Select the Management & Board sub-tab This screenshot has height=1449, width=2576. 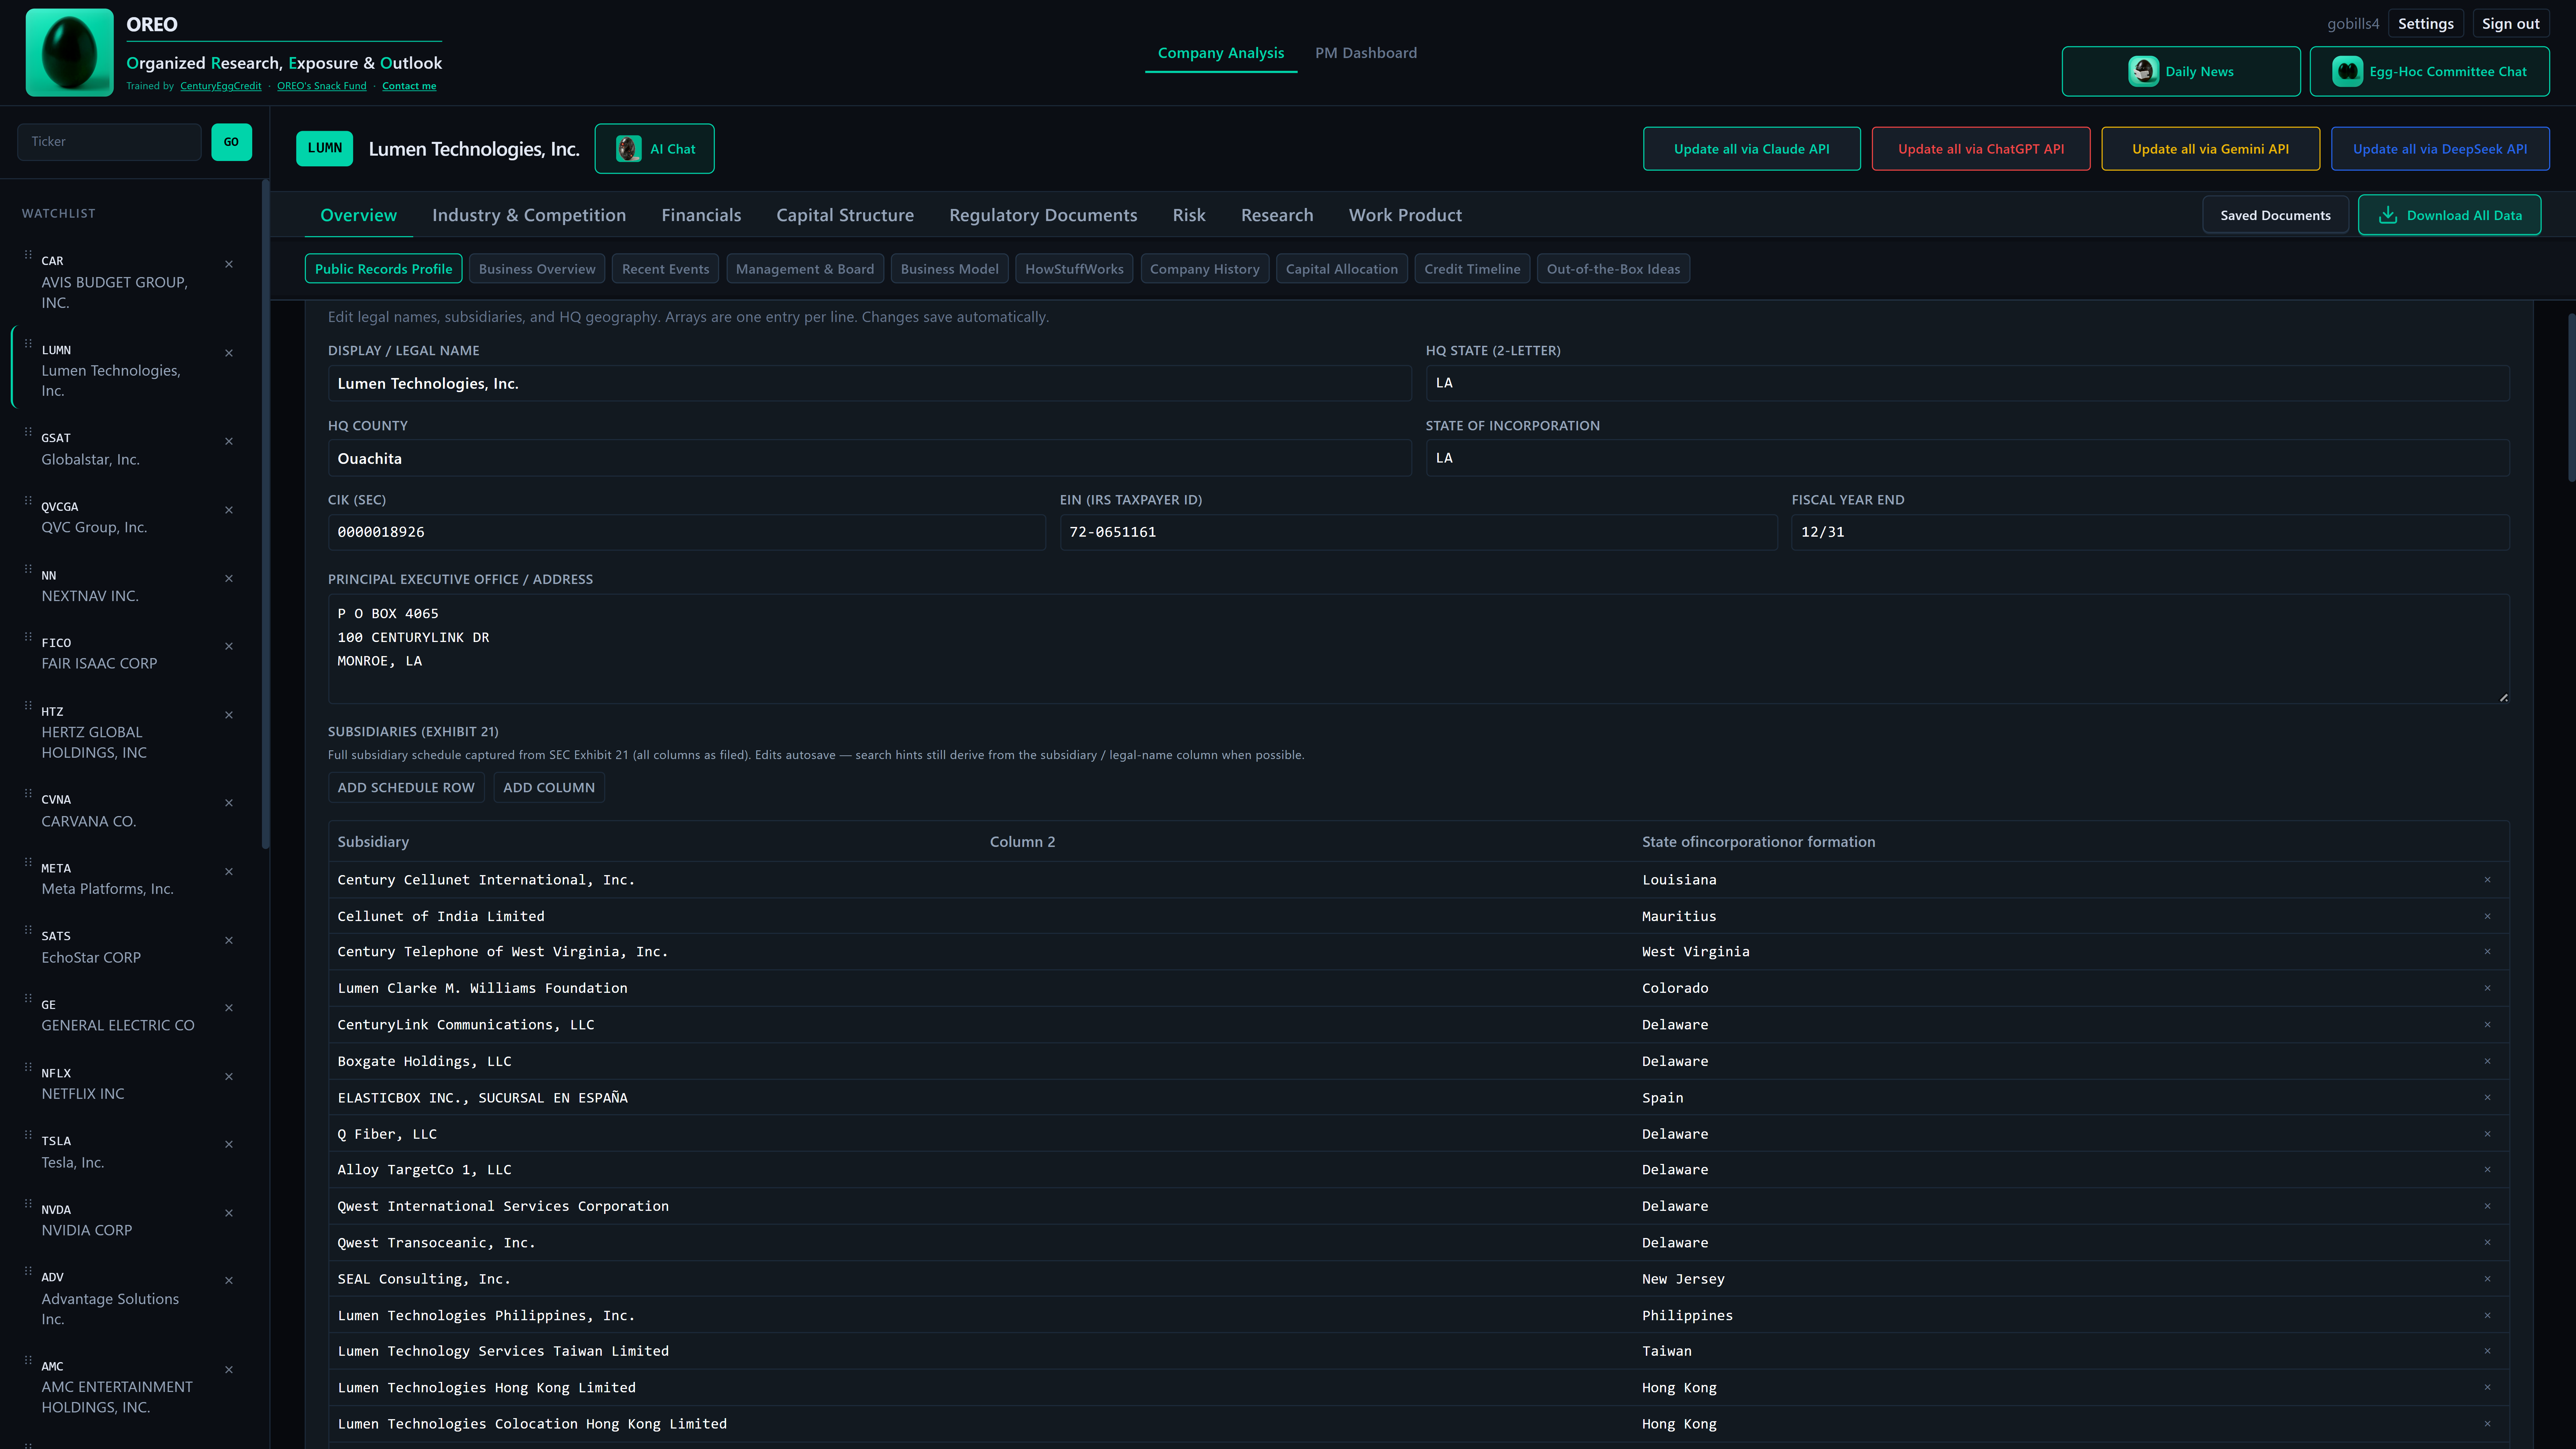tap(805, 269)
